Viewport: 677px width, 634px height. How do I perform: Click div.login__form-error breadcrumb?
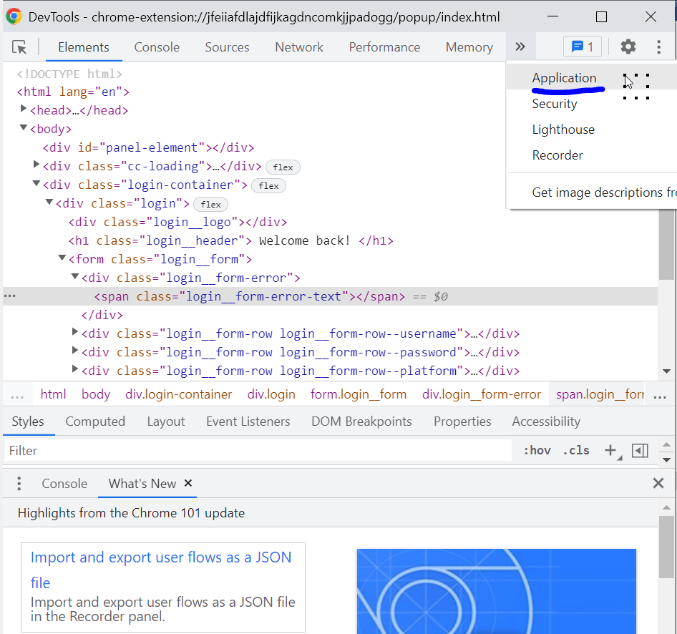(482, 394)
